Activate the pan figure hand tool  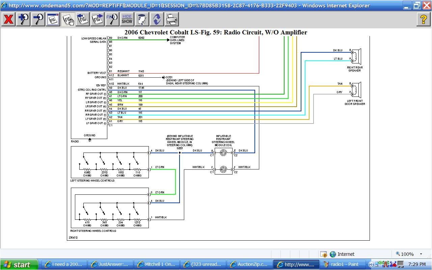pyautogui.click(x=67, y=19)
